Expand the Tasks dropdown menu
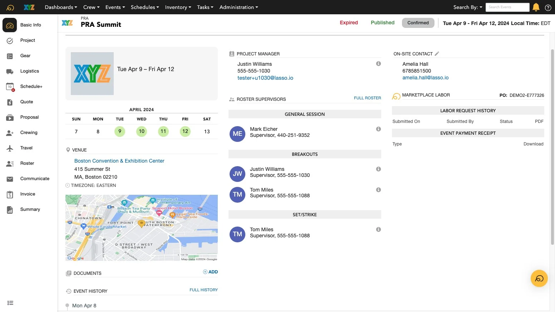 coord(205,7)
